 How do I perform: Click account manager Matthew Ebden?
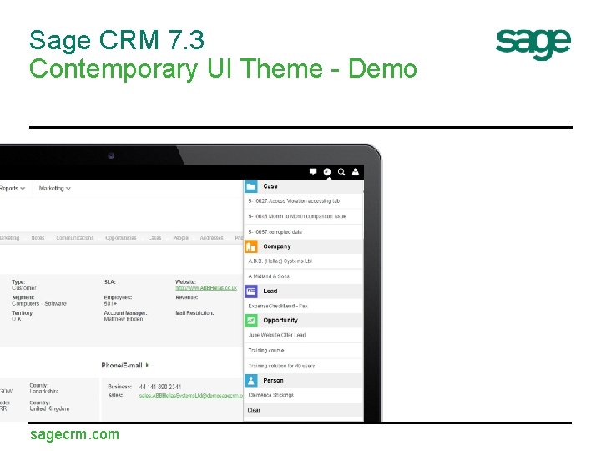click(x=124, y=319)
